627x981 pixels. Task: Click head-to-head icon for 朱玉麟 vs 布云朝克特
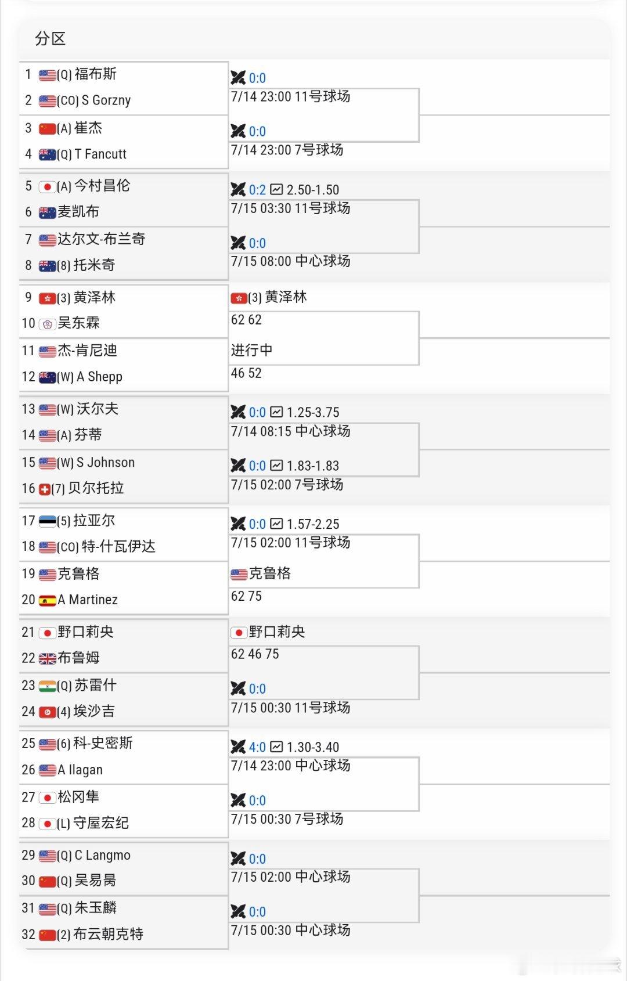238,911
